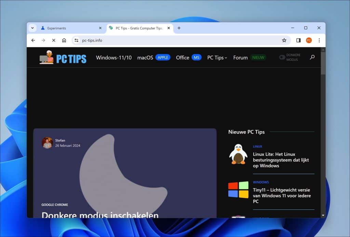Open the home page button

pyautogui.click(x=64, y=40)
